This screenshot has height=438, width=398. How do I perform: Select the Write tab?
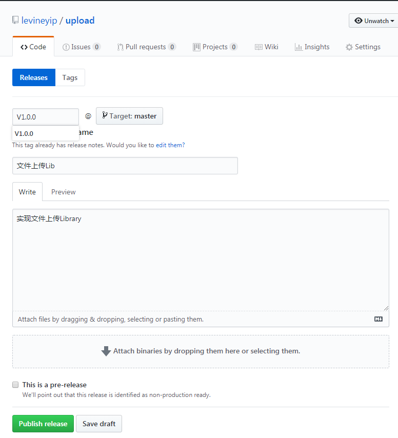27,192
